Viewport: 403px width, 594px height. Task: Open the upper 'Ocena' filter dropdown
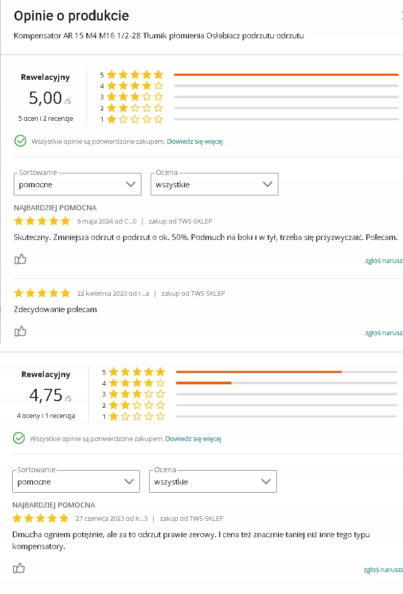pos(215,184)
